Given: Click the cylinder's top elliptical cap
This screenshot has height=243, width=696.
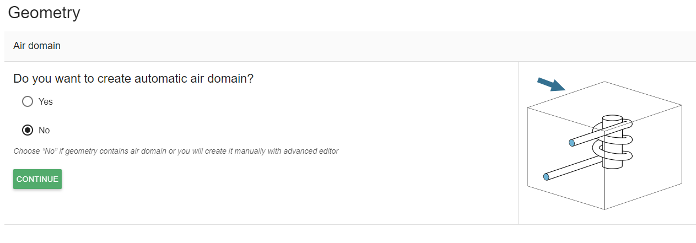Looking at the screenshot, I should click(612, 118).
